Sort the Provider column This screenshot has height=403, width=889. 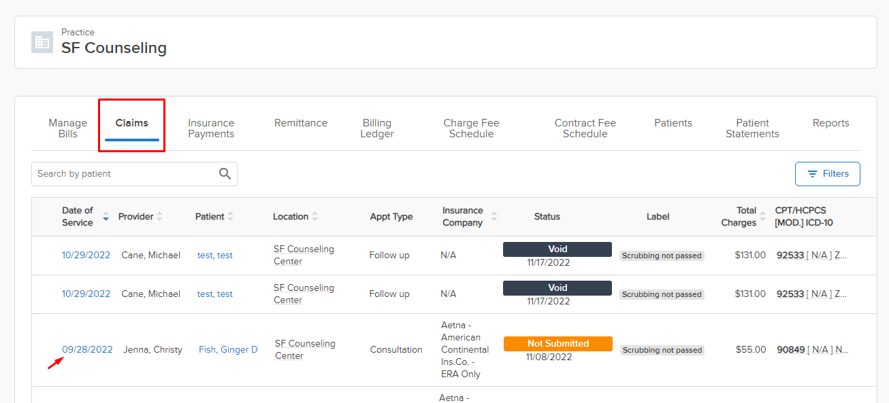click(x=159, y=217)
